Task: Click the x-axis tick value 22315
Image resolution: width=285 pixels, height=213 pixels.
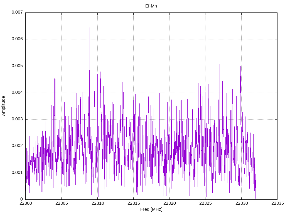Action: point(134,203)
